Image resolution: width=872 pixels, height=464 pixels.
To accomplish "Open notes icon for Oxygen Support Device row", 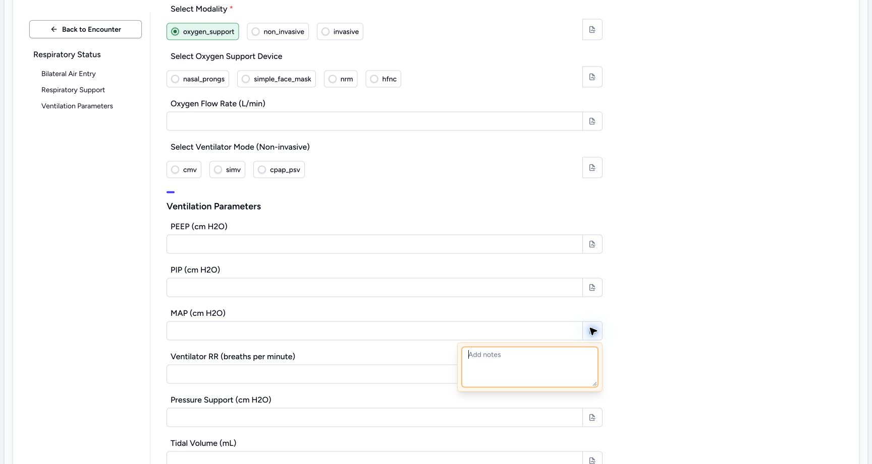I will pyautogui.click(x=592, y=77).
